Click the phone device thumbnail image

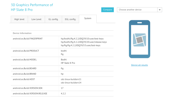[x=139, y=39]
